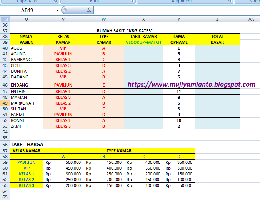Select column W header
Screen dimensions: 260x200
click(103, 19)
